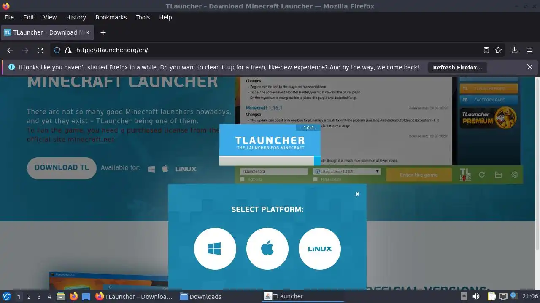Screen dimensions: 540x303
Task: Open the Firefox downloads panel
Action: pos(515,50)
